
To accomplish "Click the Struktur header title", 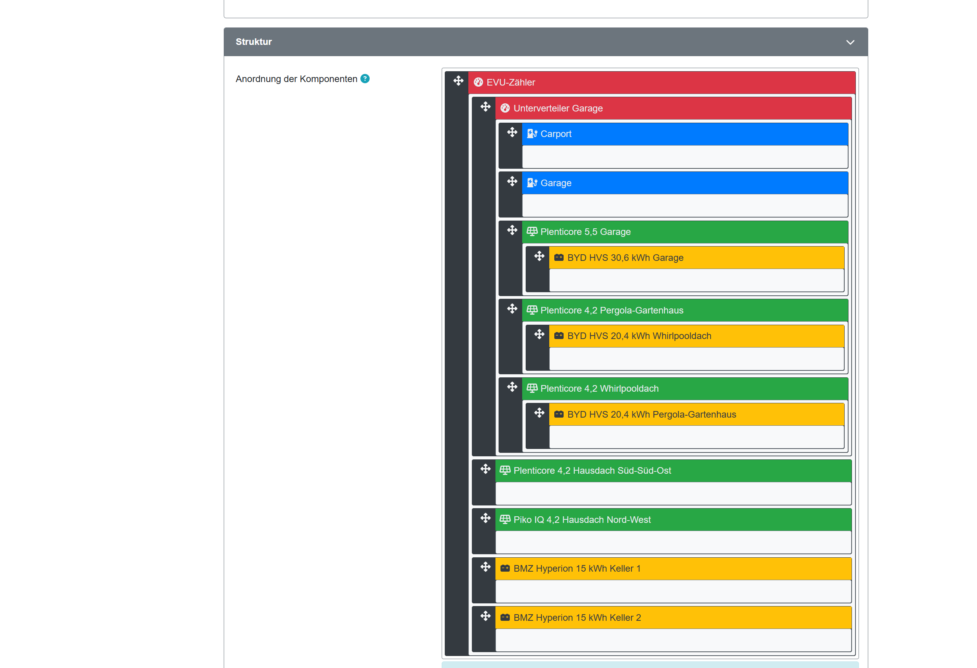I will [x=254, y=42].
